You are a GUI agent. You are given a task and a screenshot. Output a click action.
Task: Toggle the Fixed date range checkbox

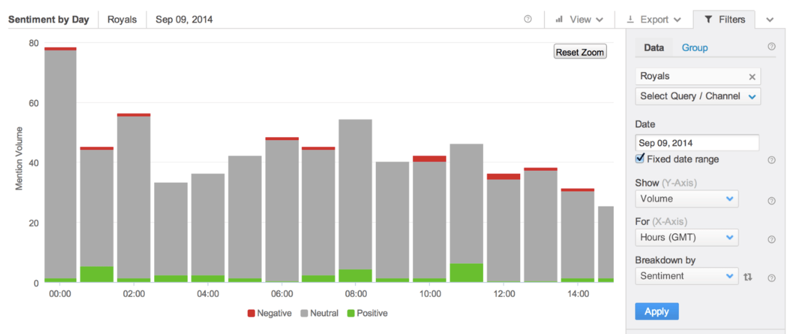[640, 159]
